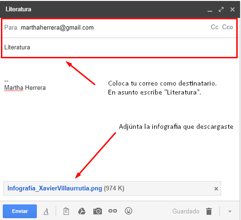The width and height of the screenshot is (241, 220).
Task: Click the subject field containing Literatura
Action: (x=119, y=47)
